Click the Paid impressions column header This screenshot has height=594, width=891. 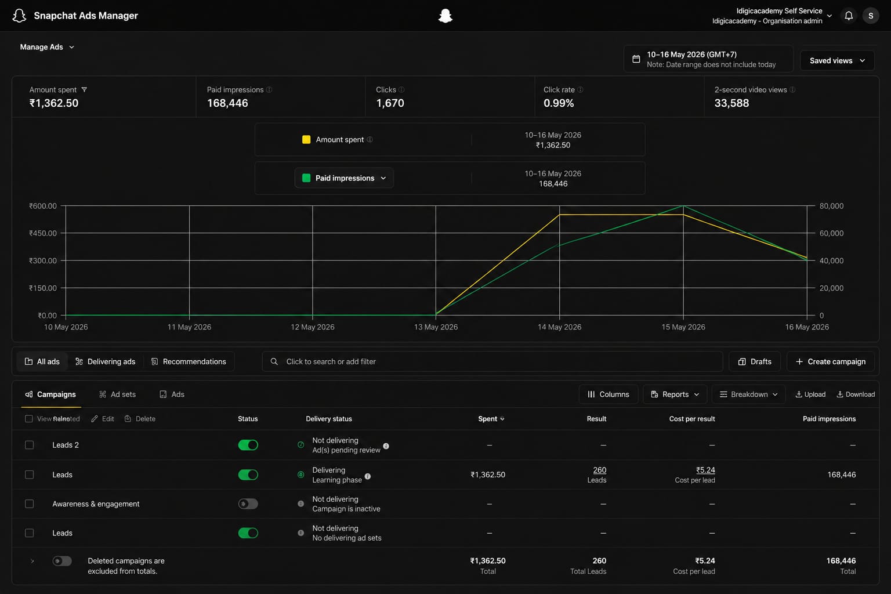829,419
